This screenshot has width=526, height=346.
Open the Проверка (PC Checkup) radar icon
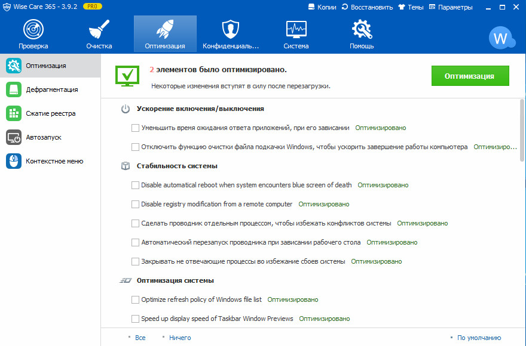(33, 29)
